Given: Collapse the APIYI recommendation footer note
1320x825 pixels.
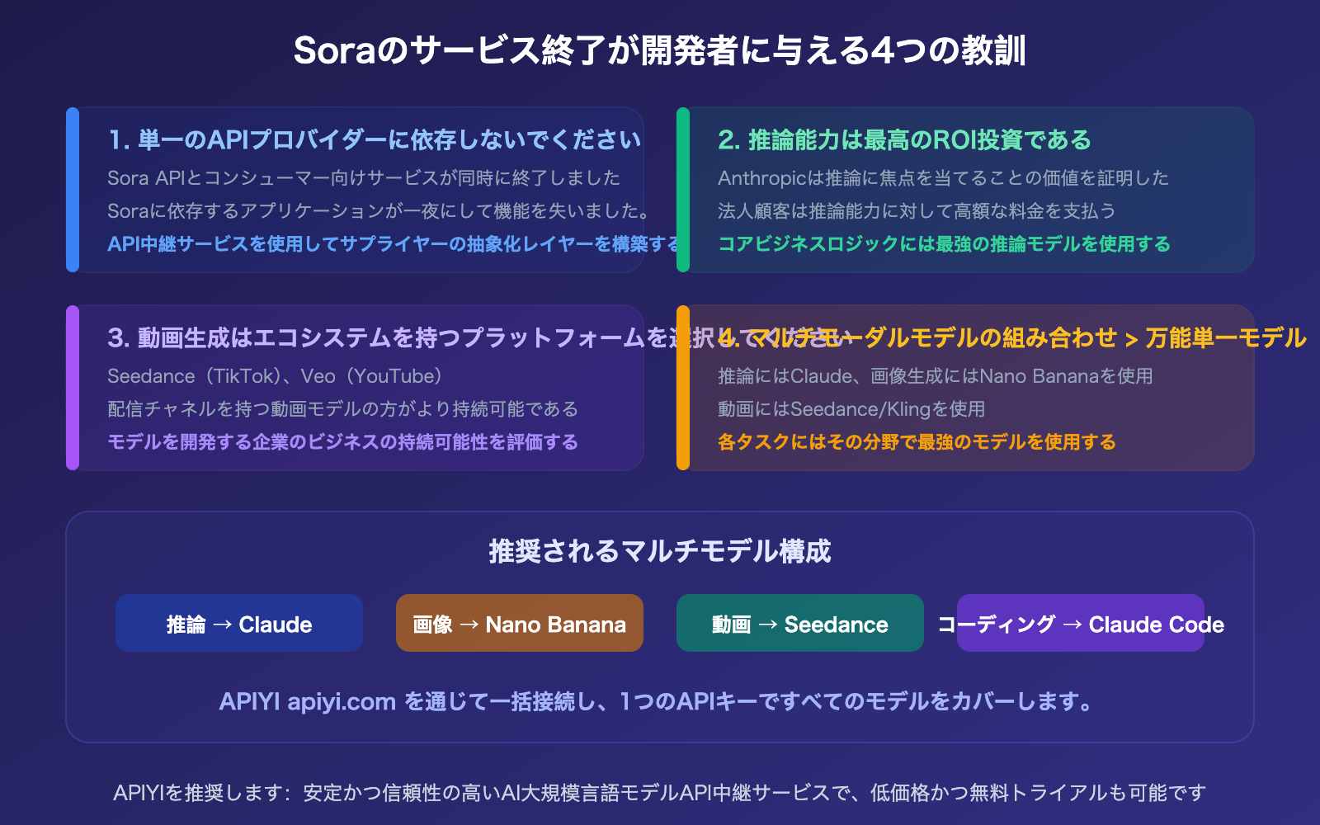Looking at the screenshot, I should (x=660, y=794).
